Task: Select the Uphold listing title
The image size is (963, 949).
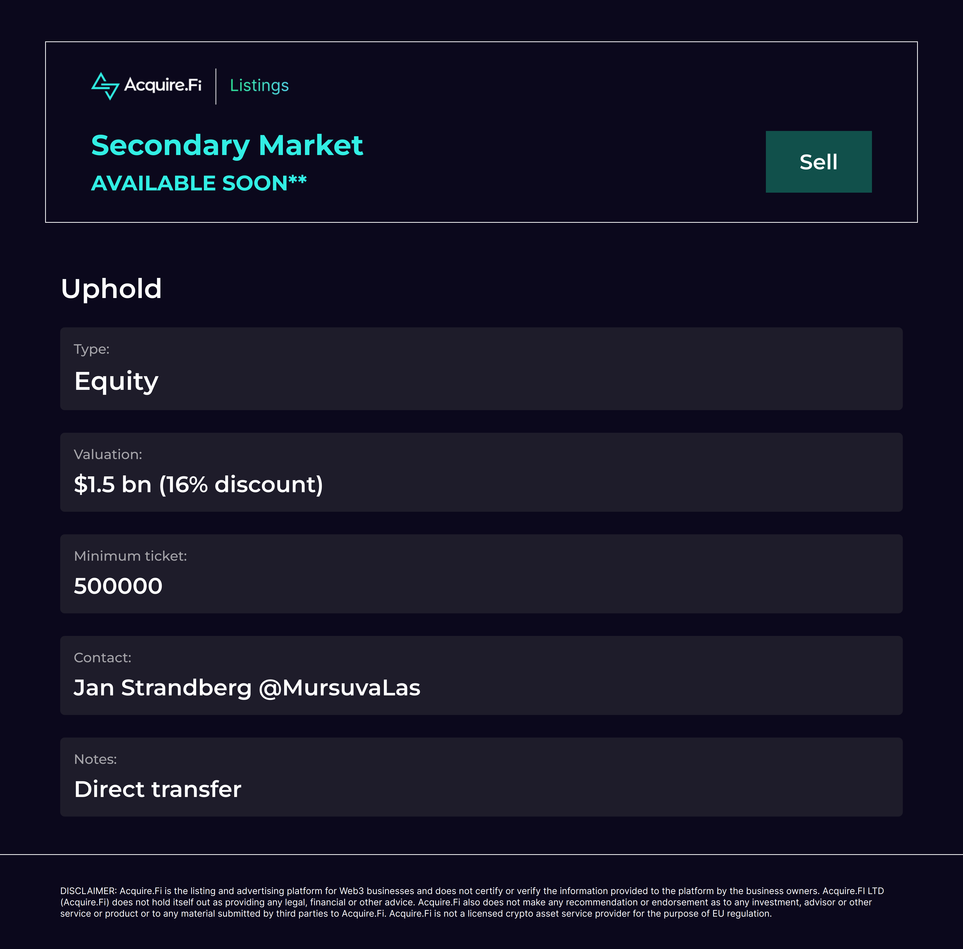Action: pos(111,289)
